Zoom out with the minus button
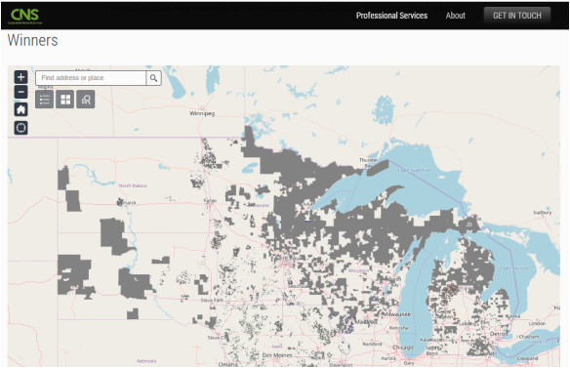570x368 pixels. [x=20, y=92]
